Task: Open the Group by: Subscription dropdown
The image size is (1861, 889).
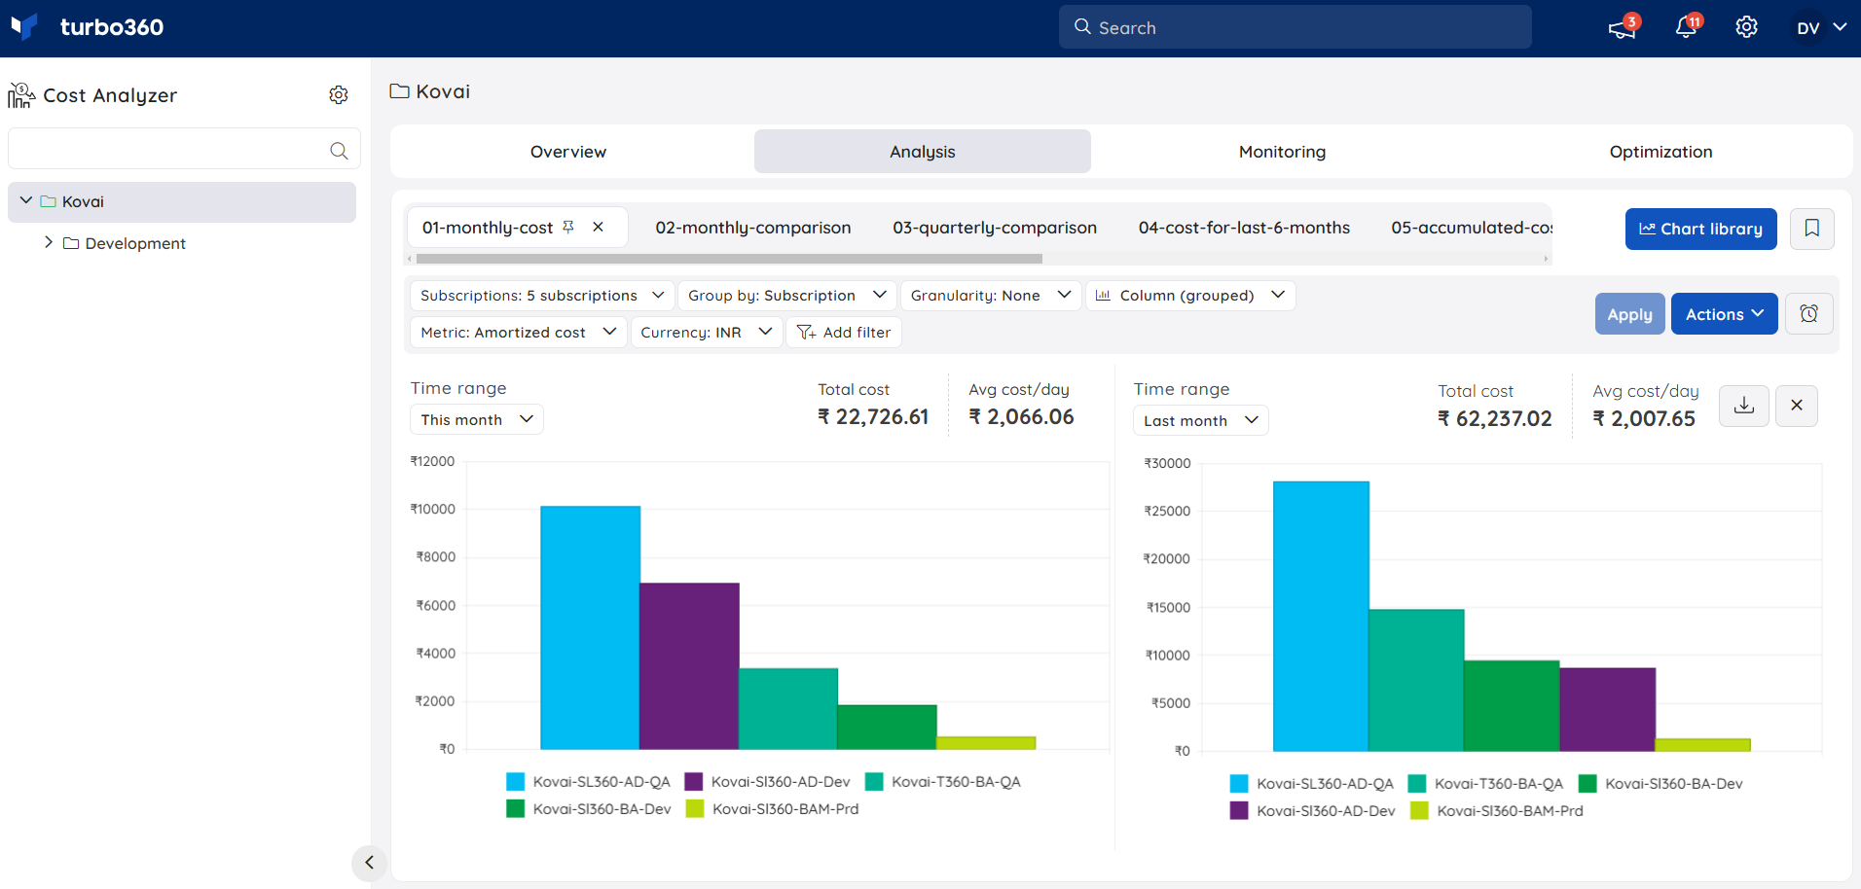Action: coord(786,295)
